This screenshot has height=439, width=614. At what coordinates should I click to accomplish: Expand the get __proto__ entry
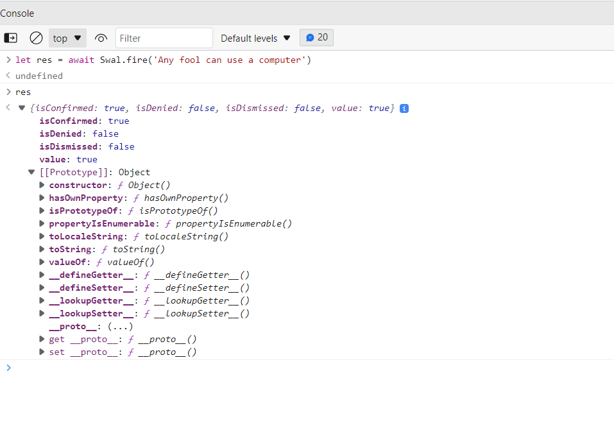pos(41,339)
